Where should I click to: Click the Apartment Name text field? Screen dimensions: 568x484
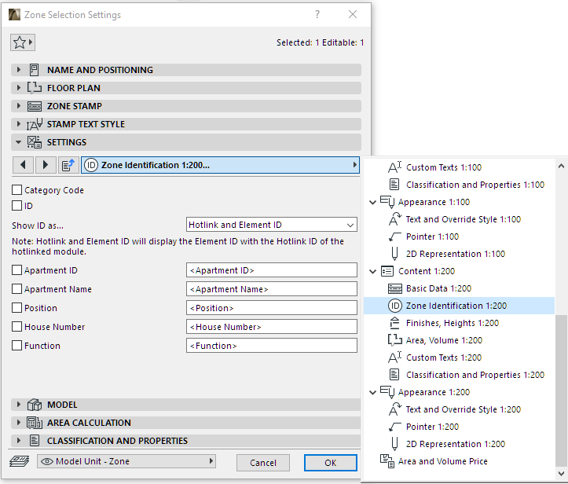click(272, 289)
